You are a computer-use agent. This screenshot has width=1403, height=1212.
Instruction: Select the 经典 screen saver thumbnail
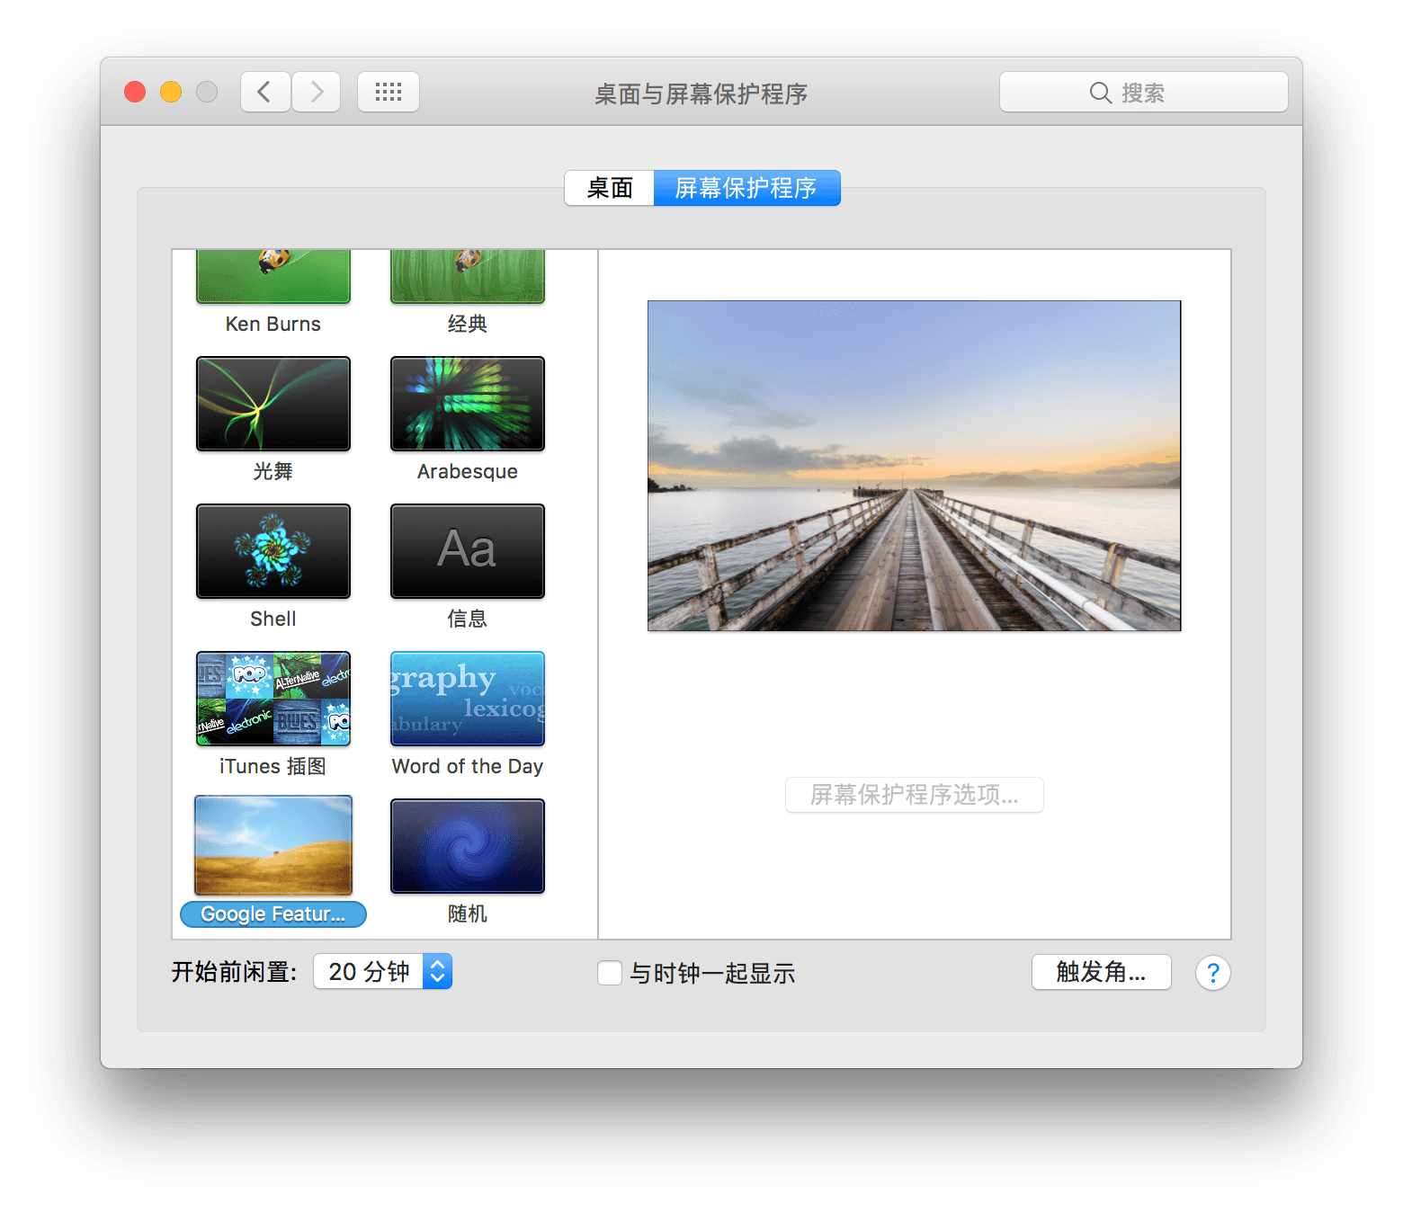click(x=468, y=276)
